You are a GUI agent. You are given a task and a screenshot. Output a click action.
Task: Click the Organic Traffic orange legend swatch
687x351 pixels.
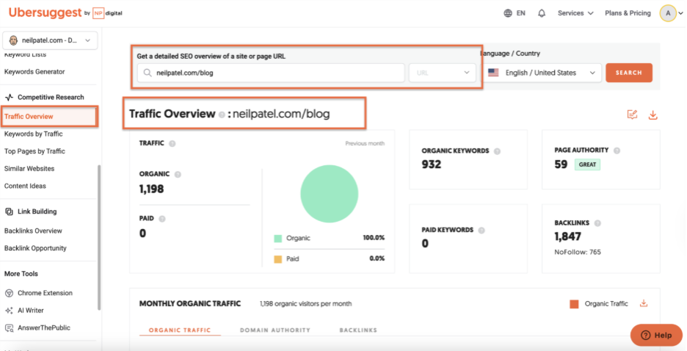tap(574, 304)
